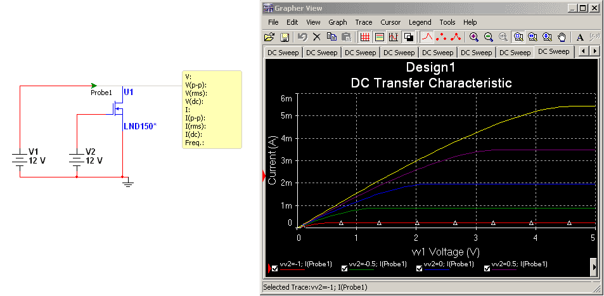The height and width of the screenshot is (296, 604).
Task: Click the Save floppy disk icon
Action: coord(285,37)
